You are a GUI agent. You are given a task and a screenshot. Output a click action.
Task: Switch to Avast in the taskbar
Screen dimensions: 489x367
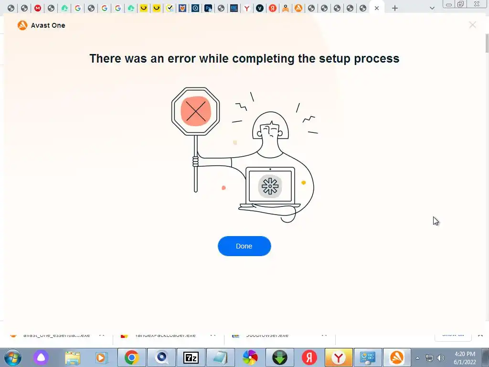click(397, 357)
